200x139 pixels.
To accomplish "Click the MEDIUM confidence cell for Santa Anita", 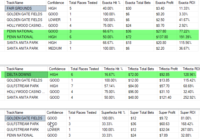I will tap(57, 48).
